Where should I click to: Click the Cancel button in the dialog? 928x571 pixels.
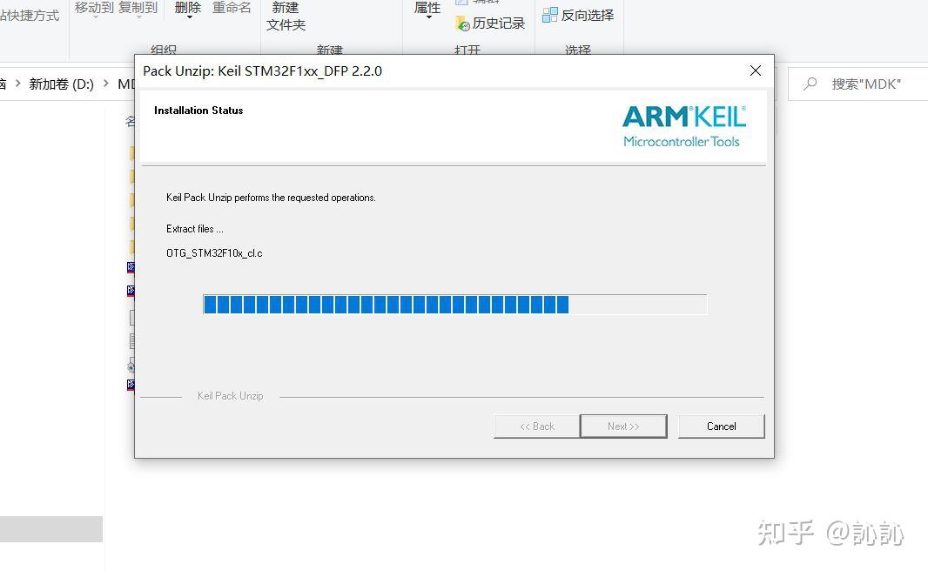[x=721, y=426]
